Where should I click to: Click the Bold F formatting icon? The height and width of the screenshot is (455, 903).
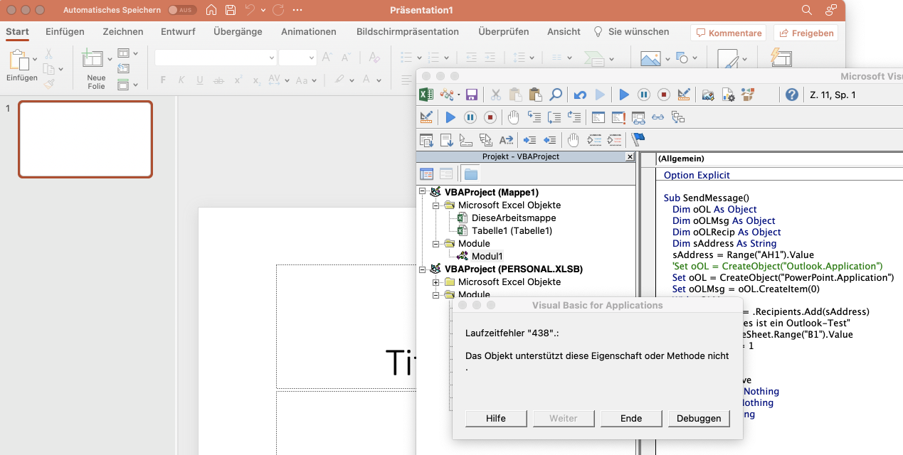click(163, 80)
